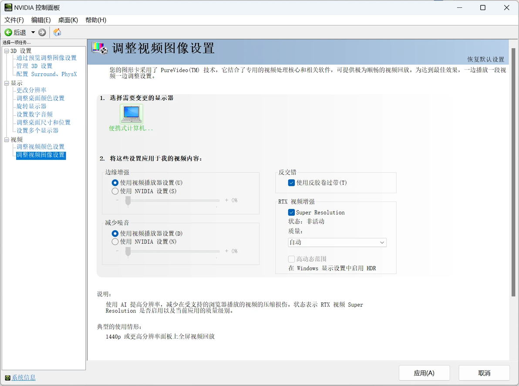The width and height of the screenshot is (519, 386).
Task: Open the 编辑(E) menu
Action: (x=41, y=20)
